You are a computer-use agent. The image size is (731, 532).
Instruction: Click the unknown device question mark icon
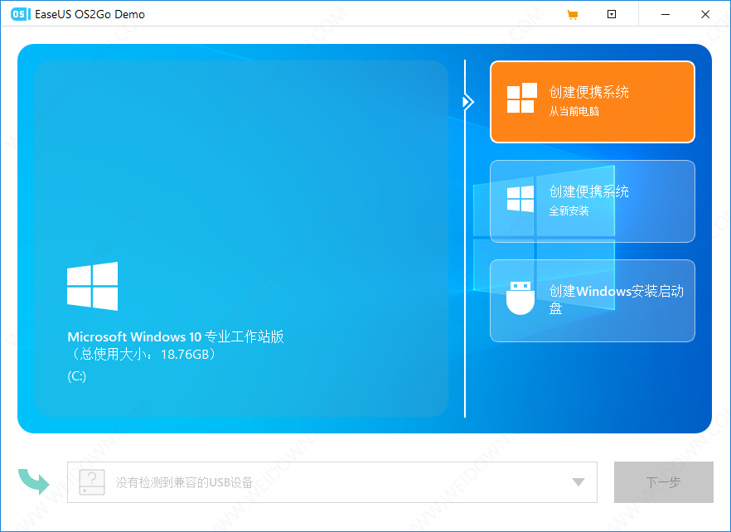tap(92, 482)
